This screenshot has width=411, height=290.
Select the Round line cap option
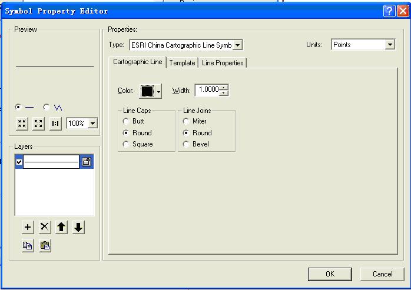pyautogui.click(x=126, y=133)
